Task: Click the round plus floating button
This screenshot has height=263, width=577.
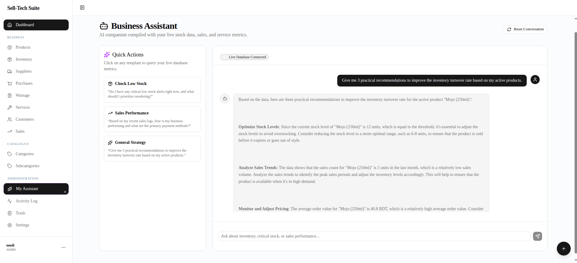Action: (564, 249)
